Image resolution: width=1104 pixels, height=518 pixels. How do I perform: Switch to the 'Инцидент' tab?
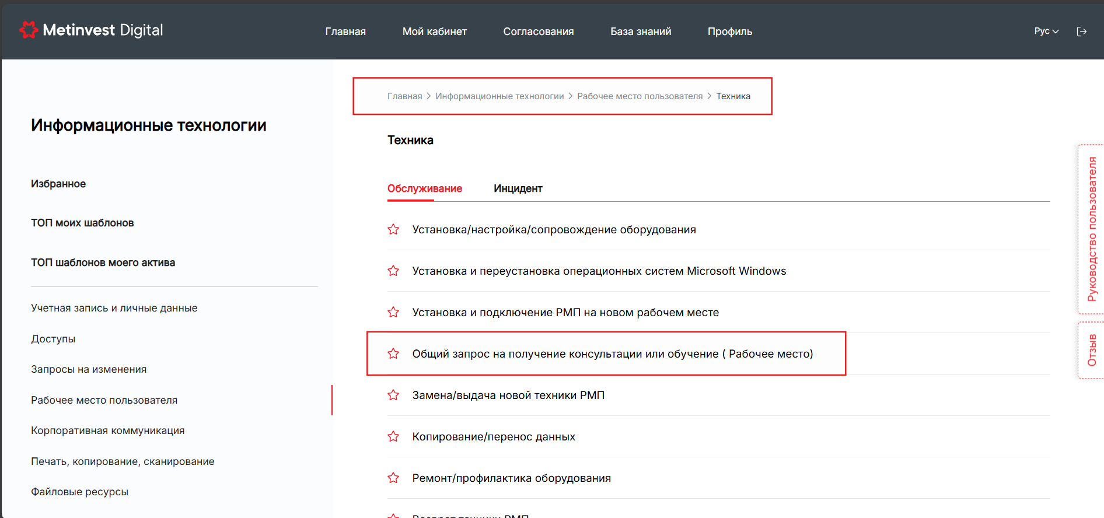(x=518, y=188)
